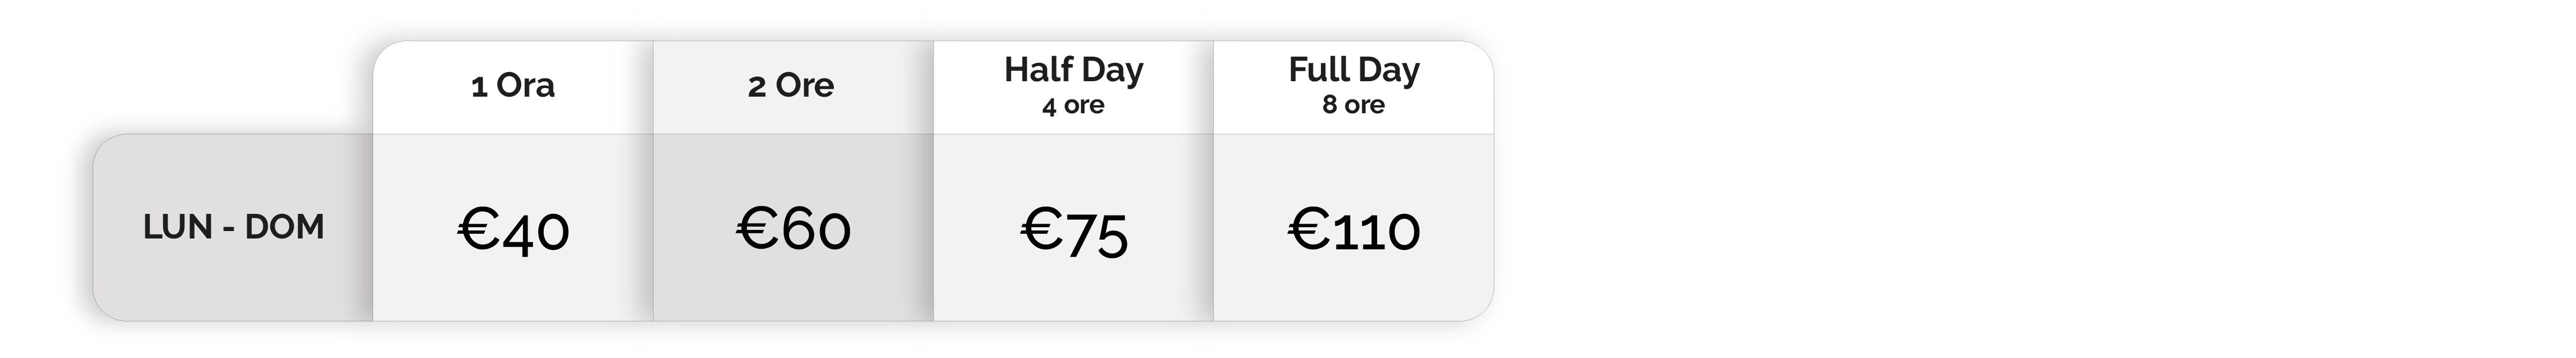The image size is (2576, 358).
Task: Click the euro sign before 110
Action: pyautogui.click(x=1308, y=229)
